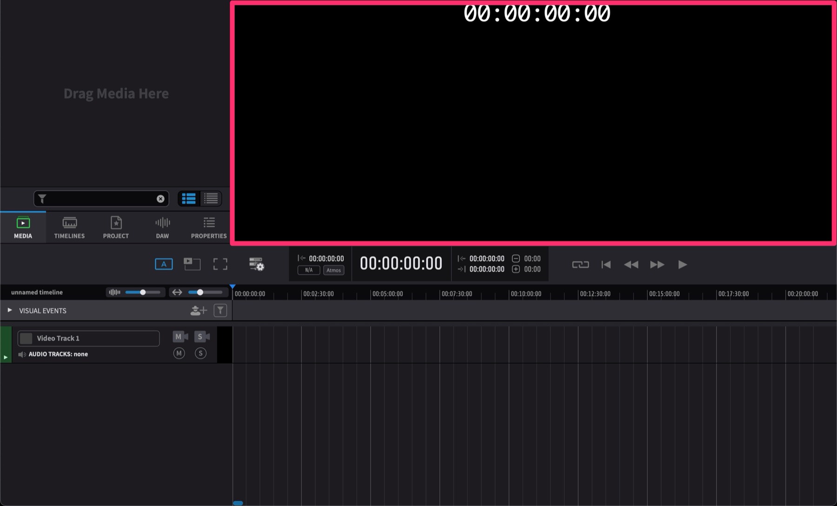
Task: Switch to the MEDIA tab
Action: point(23,227)
